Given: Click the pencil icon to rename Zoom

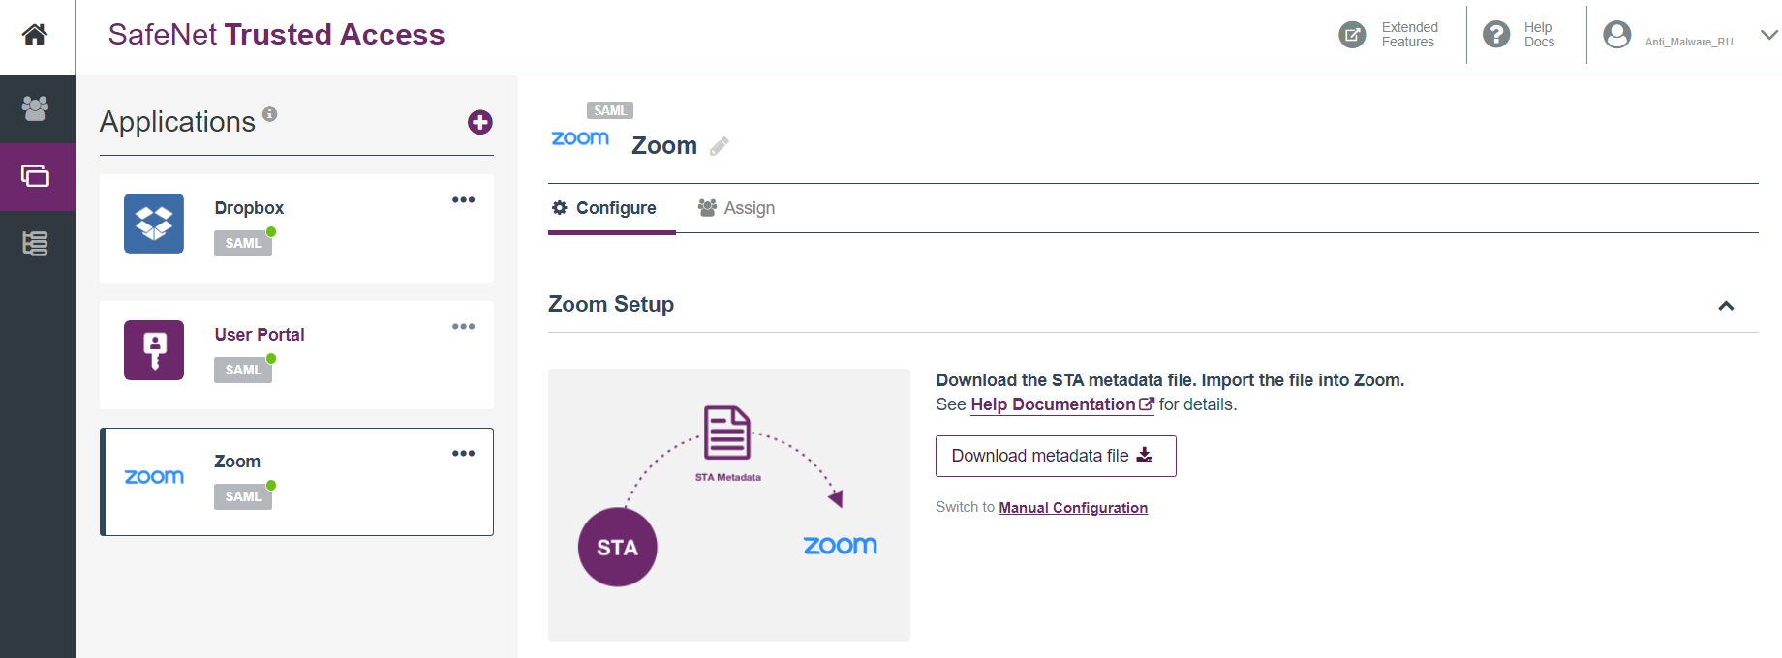Looking at the screenshot, I should (719, 146).
